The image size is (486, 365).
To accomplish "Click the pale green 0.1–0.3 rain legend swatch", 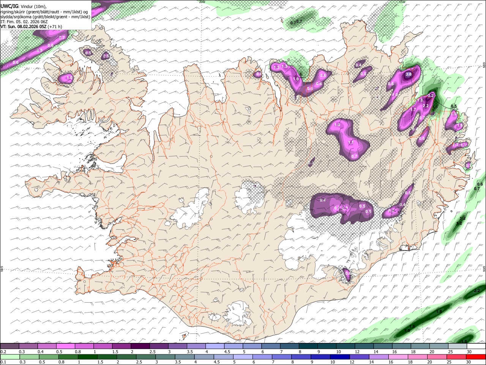I will point(10,357).
